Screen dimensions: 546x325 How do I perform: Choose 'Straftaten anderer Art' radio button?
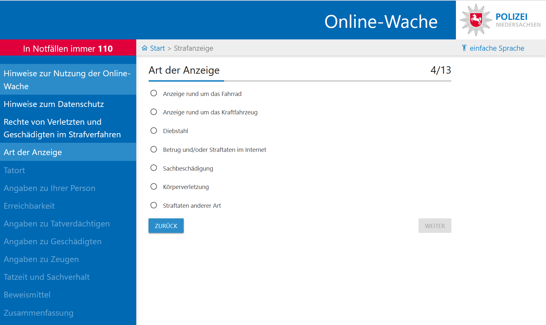pos(154,205)
